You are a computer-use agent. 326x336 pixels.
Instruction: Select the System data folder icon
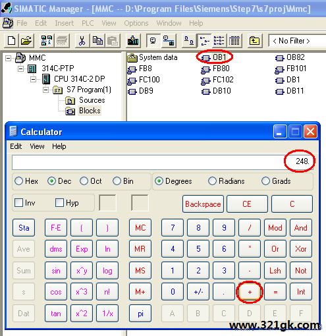132,58
